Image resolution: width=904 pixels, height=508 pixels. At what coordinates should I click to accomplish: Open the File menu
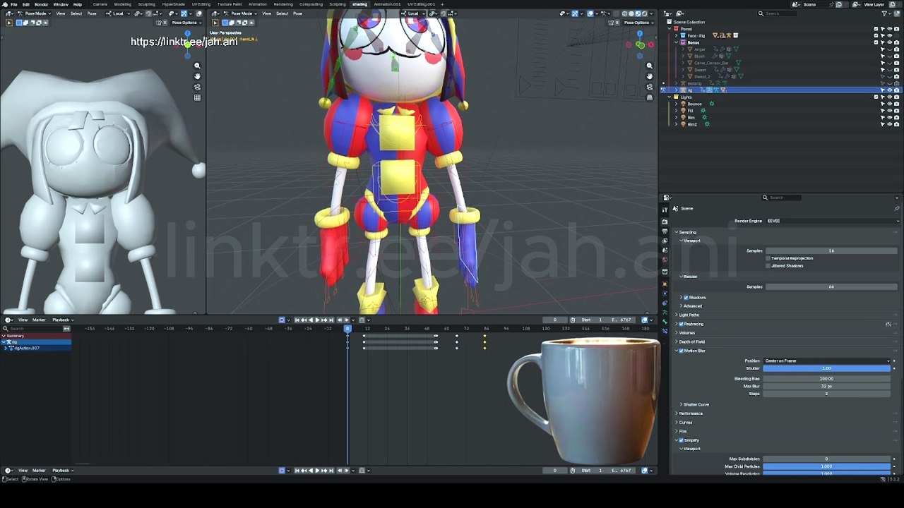tap(13, 4)
